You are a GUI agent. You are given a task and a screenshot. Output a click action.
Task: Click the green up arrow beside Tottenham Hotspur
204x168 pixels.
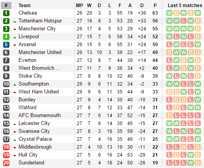point(15,22)
